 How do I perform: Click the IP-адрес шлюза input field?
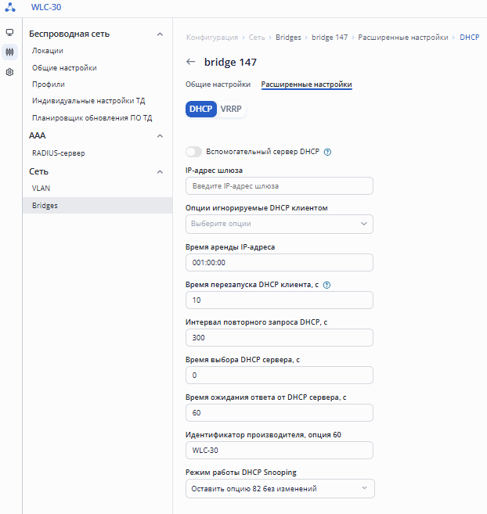point(280,186)
